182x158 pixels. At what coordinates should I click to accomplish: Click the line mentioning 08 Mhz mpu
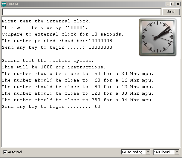coord(78,93)
